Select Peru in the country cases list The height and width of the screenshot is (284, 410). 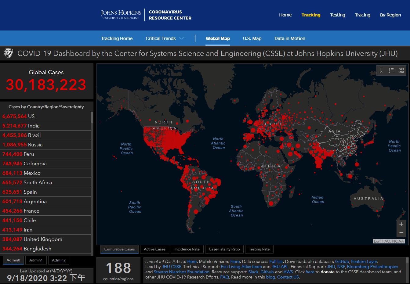click(45, 154)
